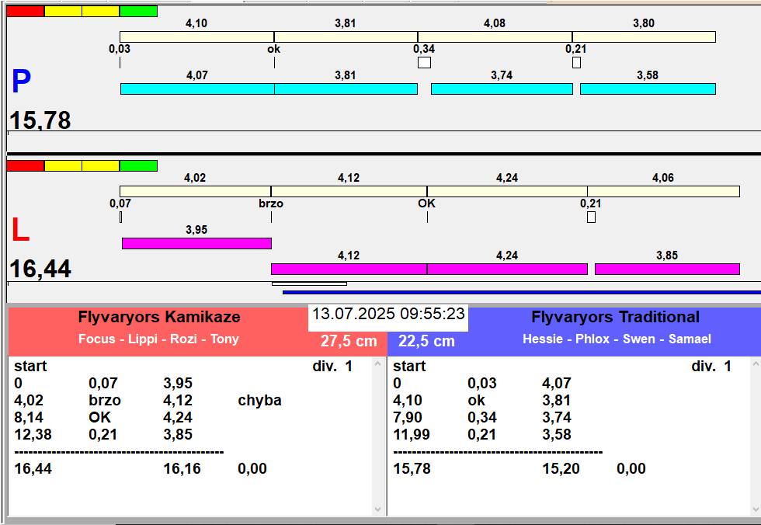Select the beige 4,06 bar in lane L

click(663, 191)
